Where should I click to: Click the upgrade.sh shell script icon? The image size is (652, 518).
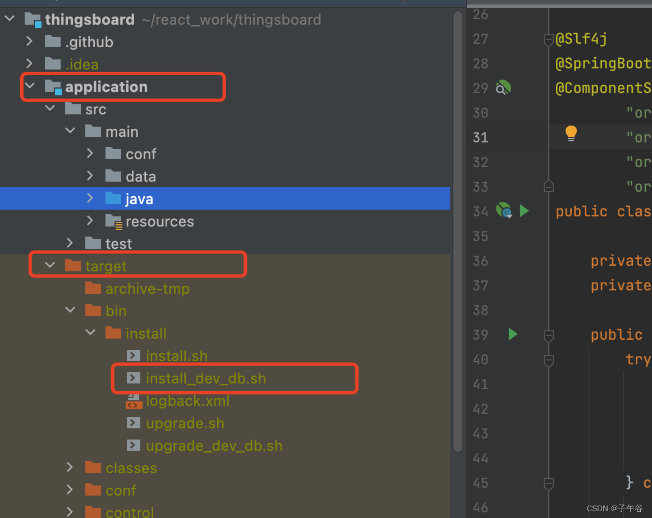(133, 423)
